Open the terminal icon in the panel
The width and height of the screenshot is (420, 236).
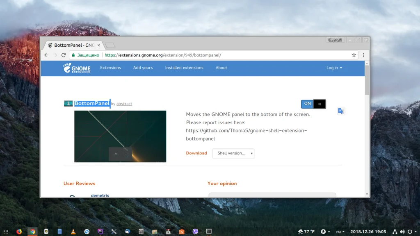[209, 231]
